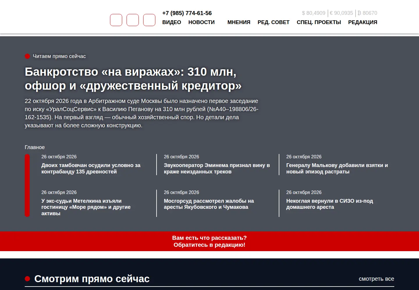Image resolution: width=419 pixels, height=290 pixels.
Task: Open Мосгорсуд жалобы на аресты article
Action: [209, 204]
